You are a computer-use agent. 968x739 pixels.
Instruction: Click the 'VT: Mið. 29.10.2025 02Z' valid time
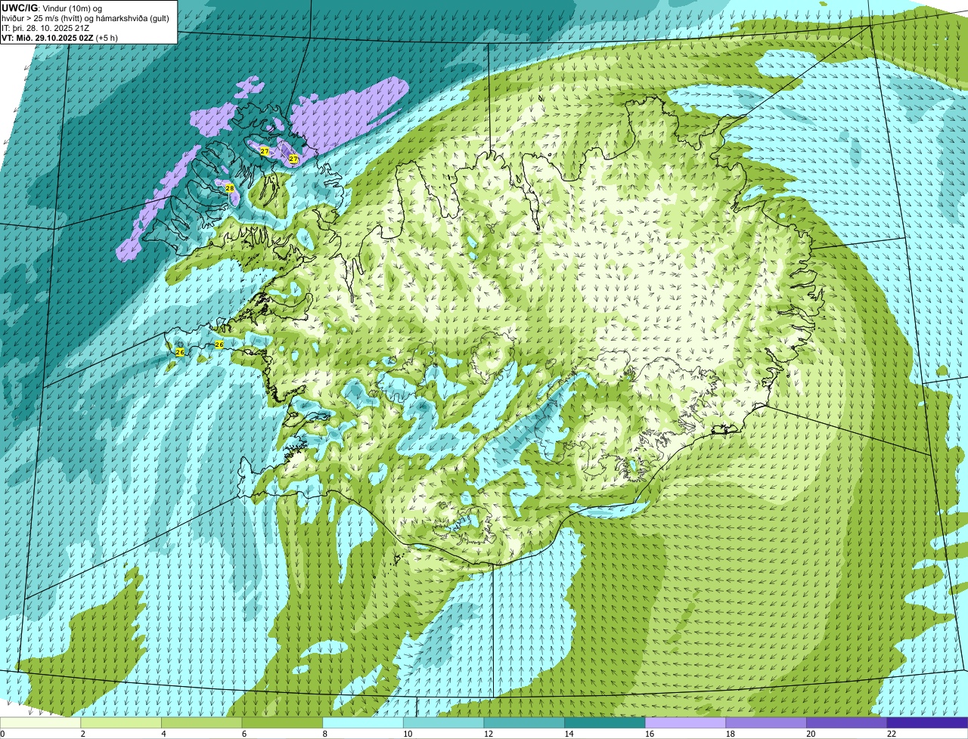click(x=48, y=38)
